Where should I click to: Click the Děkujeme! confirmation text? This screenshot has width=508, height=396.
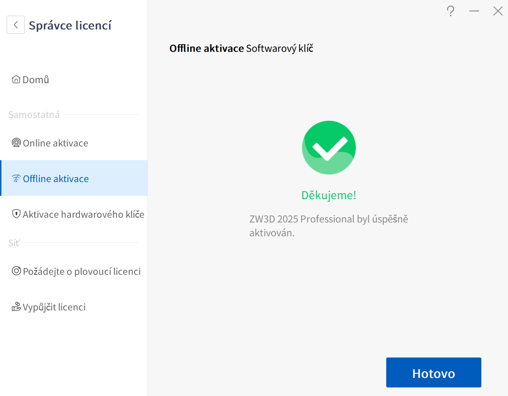[329, 195]
